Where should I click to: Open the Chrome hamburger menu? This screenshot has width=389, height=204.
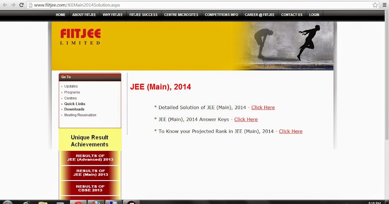(x=384, y=5)
